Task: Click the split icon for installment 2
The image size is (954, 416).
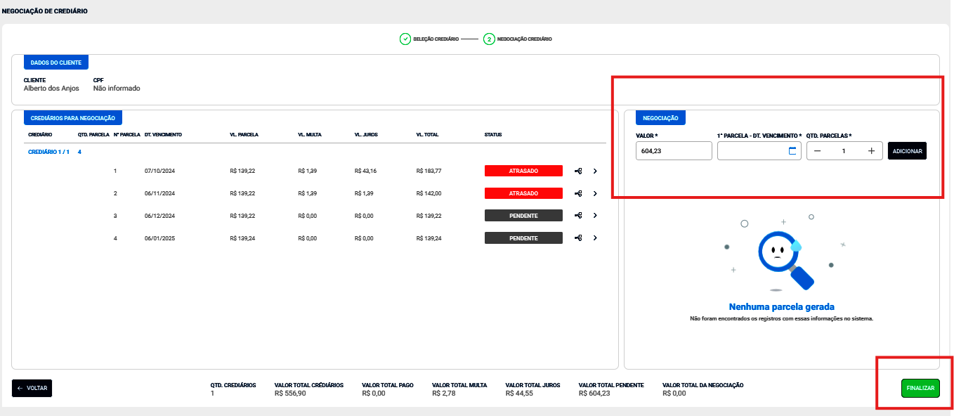Action: point(578,193)
